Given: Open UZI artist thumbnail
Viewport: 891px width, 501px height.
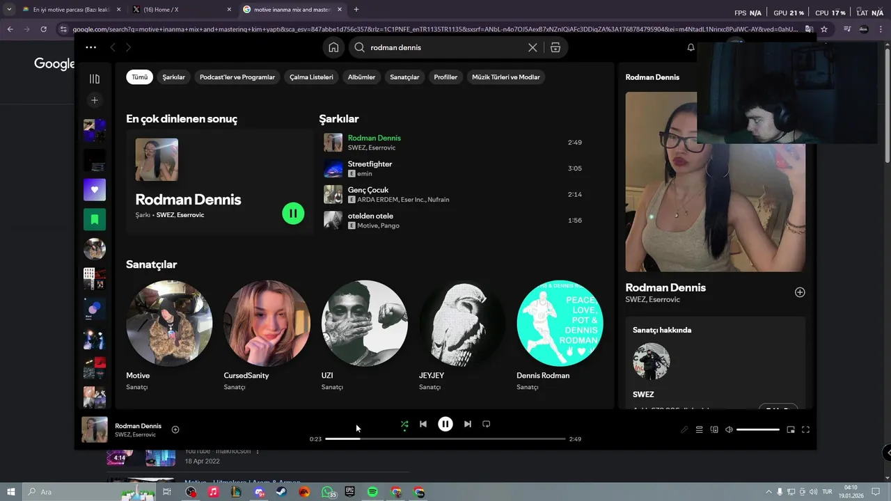Looking at the screenshot, I should 365,324.
